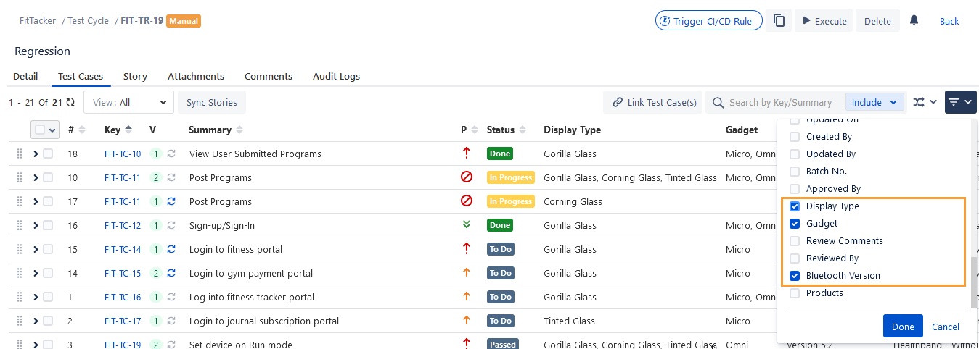
Task: Click drag handle of View User Submitted Programs row
Action: [x=20, y=154]
